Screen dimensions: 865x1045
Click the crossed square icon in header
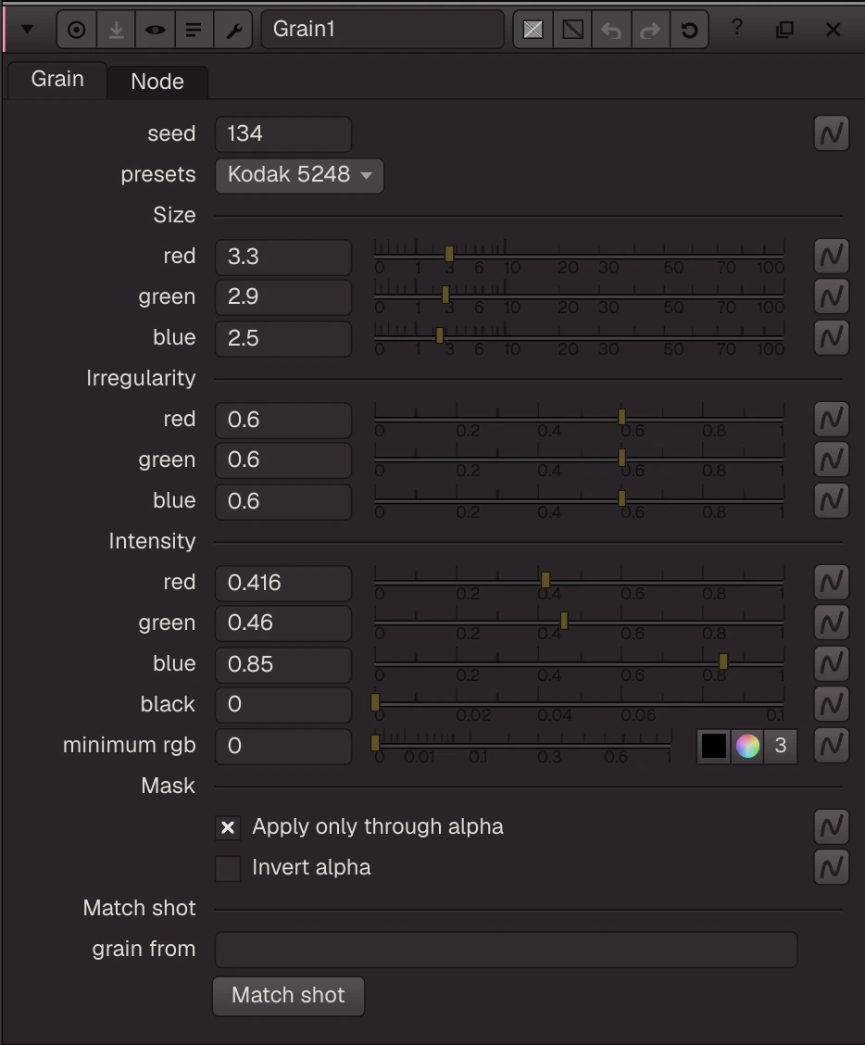[x=533, y=30]
